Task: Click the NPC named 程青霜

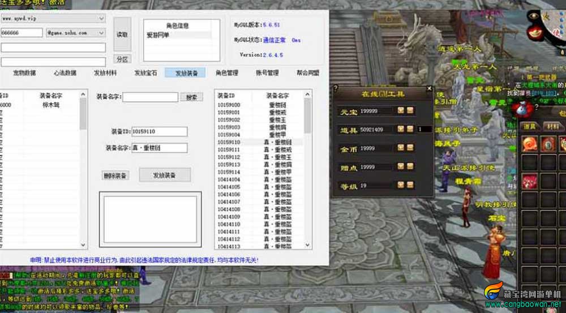Action: [468, 182]
